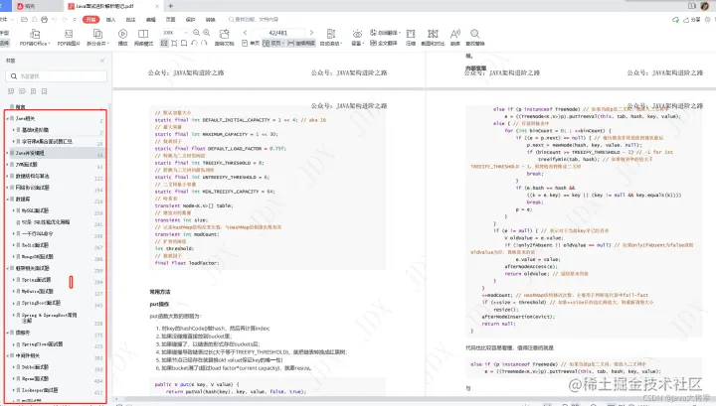Go to previous page arrow
Screen dimensions: 716x406
246,33
